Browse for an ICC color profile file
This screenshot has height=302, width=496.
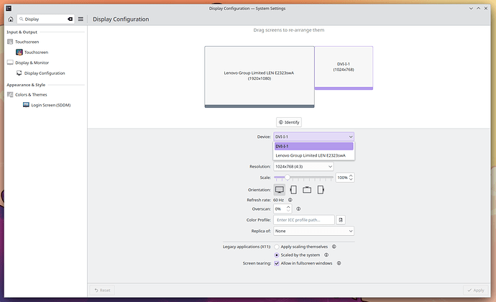tap(341, 220)
